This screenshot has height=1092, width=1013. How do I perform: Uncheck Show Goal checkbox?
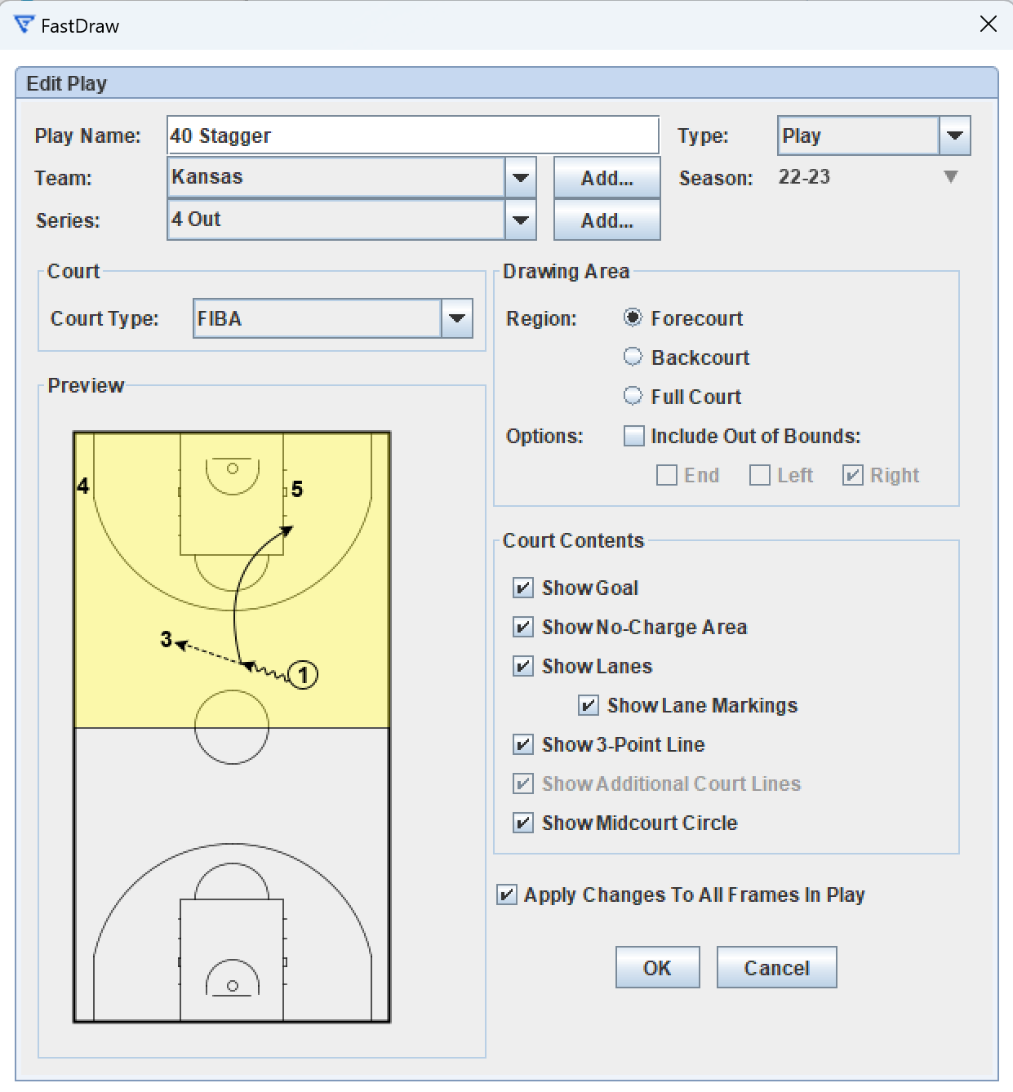(x=523, y=588)
